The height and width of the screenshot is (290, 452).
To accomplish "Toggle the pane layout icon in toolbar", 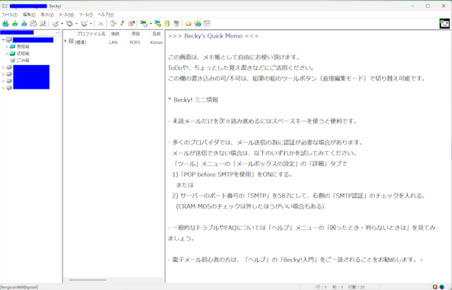I will (x=207, y=24).
